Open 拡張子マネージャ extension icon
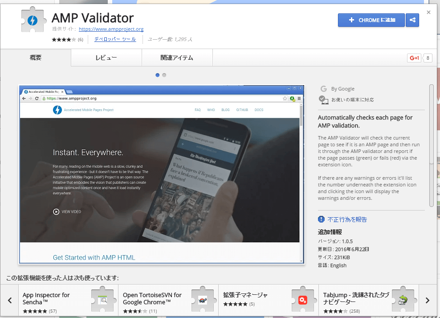Viewport: 440px width, 318px height. click(304, 300)
